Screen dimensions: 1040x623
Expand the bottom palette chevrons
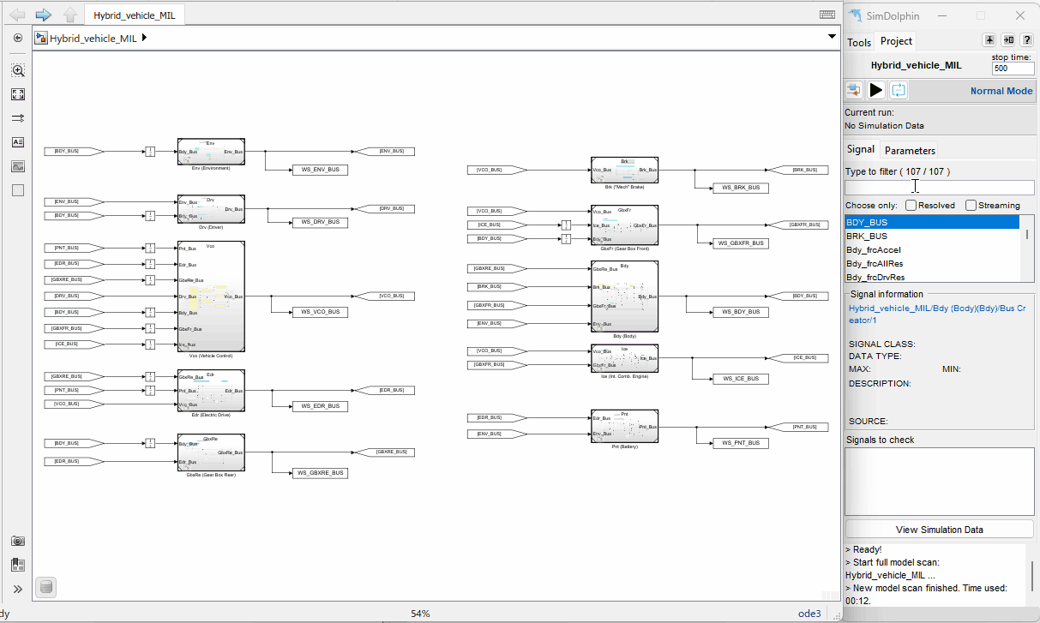17,589
